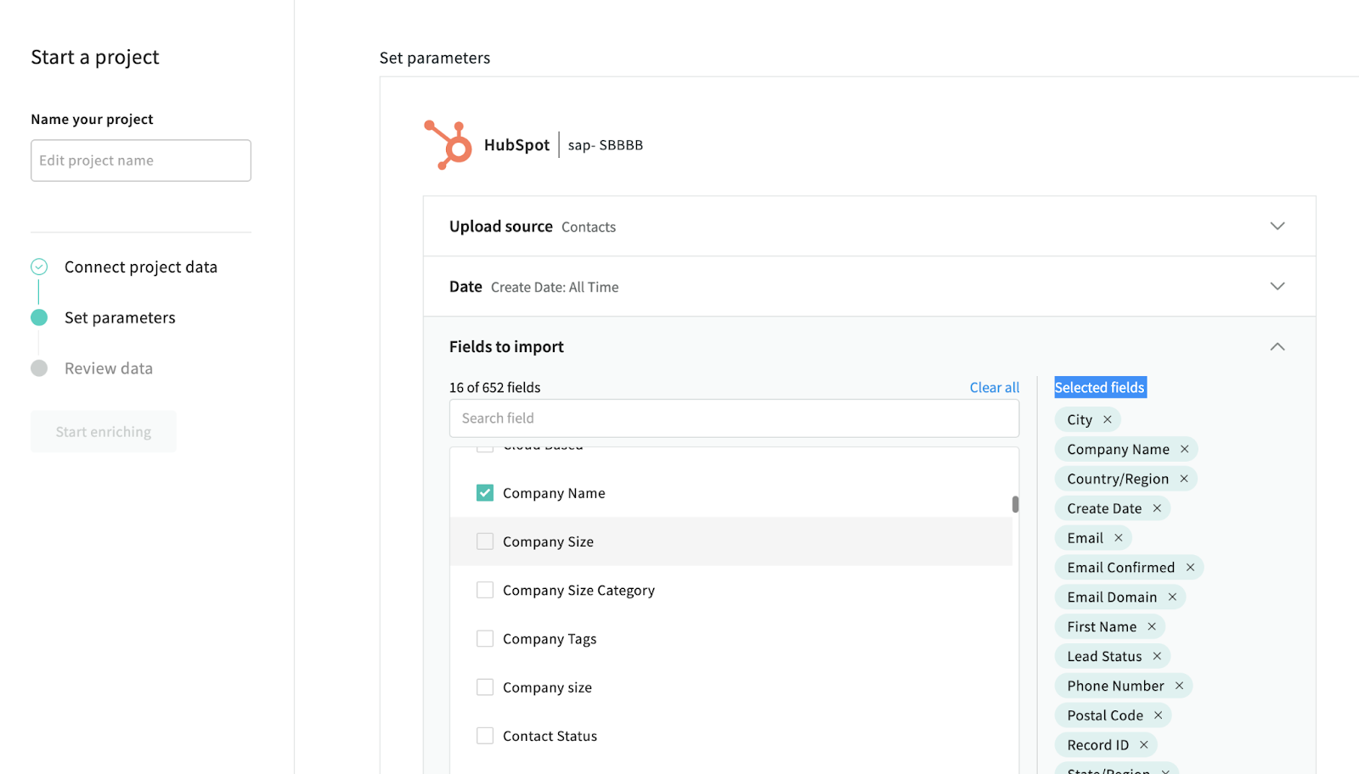Image resolution: width=1359 pixels, height=774 pixels.
Task: Remove Email Confirmed from selected fields
Action: (1190, 568)
